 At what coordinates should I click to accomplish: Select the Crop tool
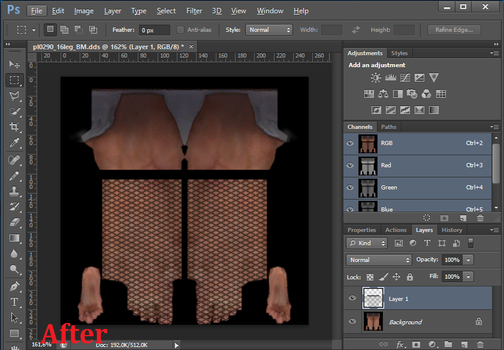(14, 127)
